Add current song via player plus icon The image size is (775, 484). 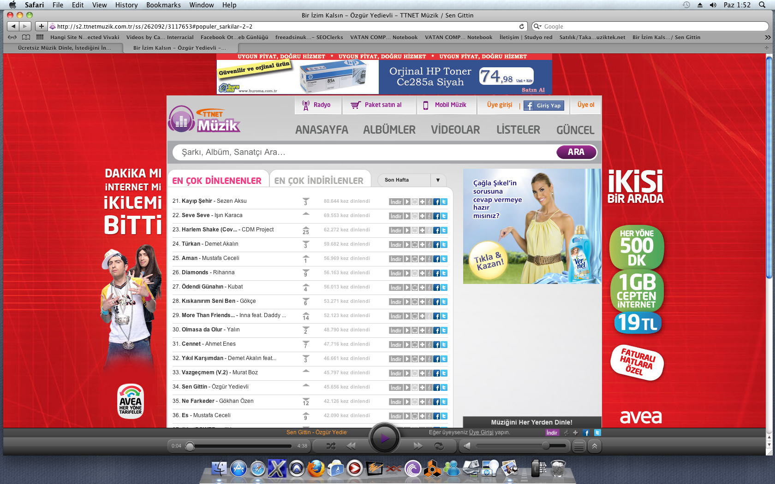click(x=575, y=433)
